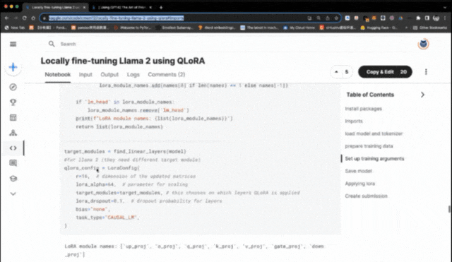Open user profile avatar
452x262 pixels.
coord(423,44)
